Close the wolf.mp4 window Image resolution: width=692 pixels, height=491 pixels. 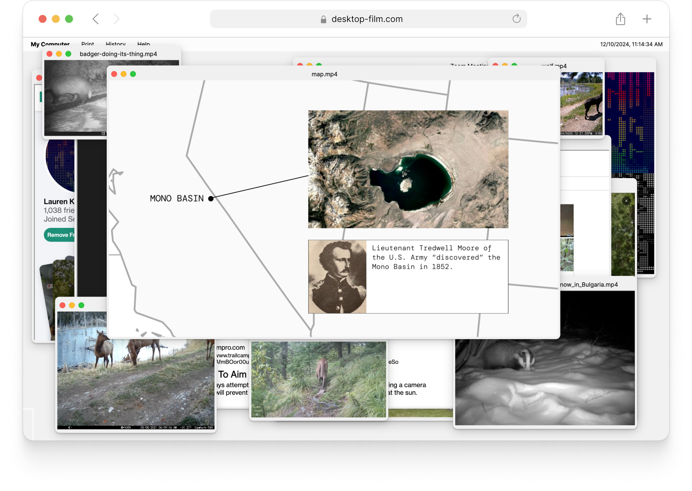click(495, 65)
